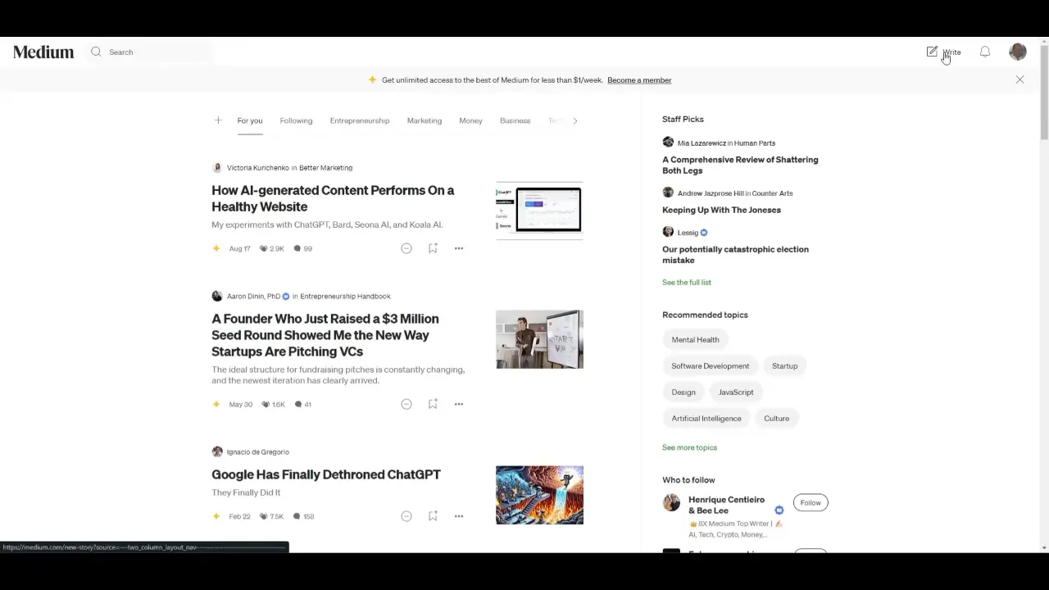The image size is (1049, 590).
Task: Click the comments icon showing 158
Action: (297, 516)
